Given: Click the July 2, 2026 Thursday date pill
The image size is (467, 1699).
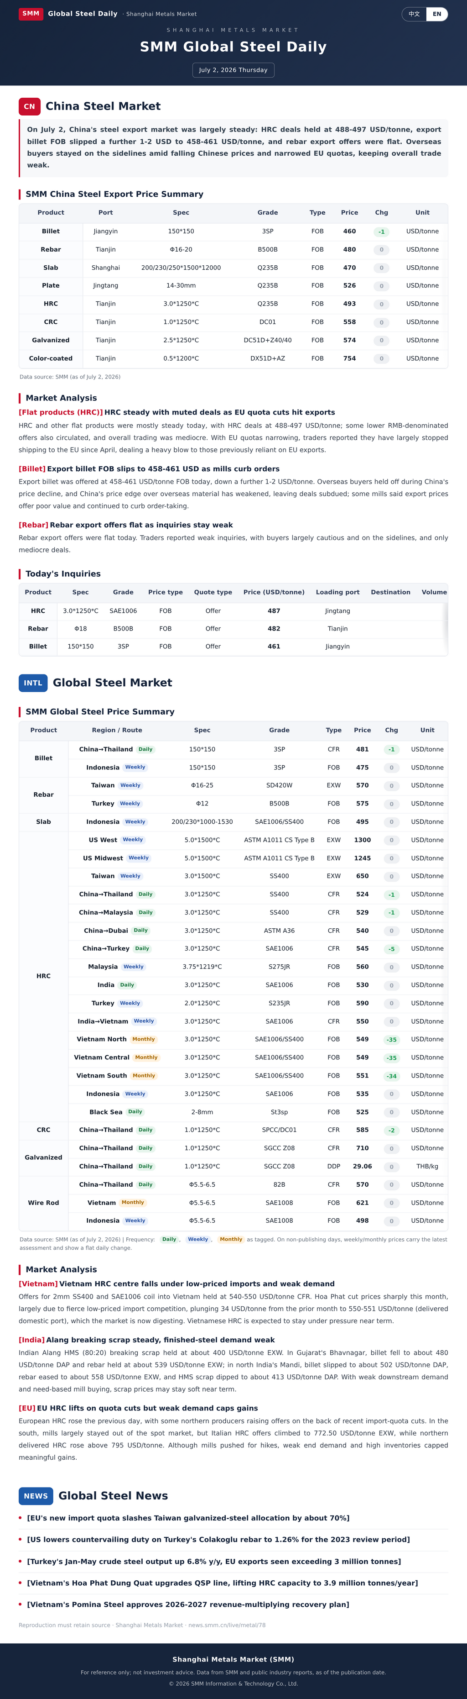Looking at the screenshot, I should tap(233, 70).
